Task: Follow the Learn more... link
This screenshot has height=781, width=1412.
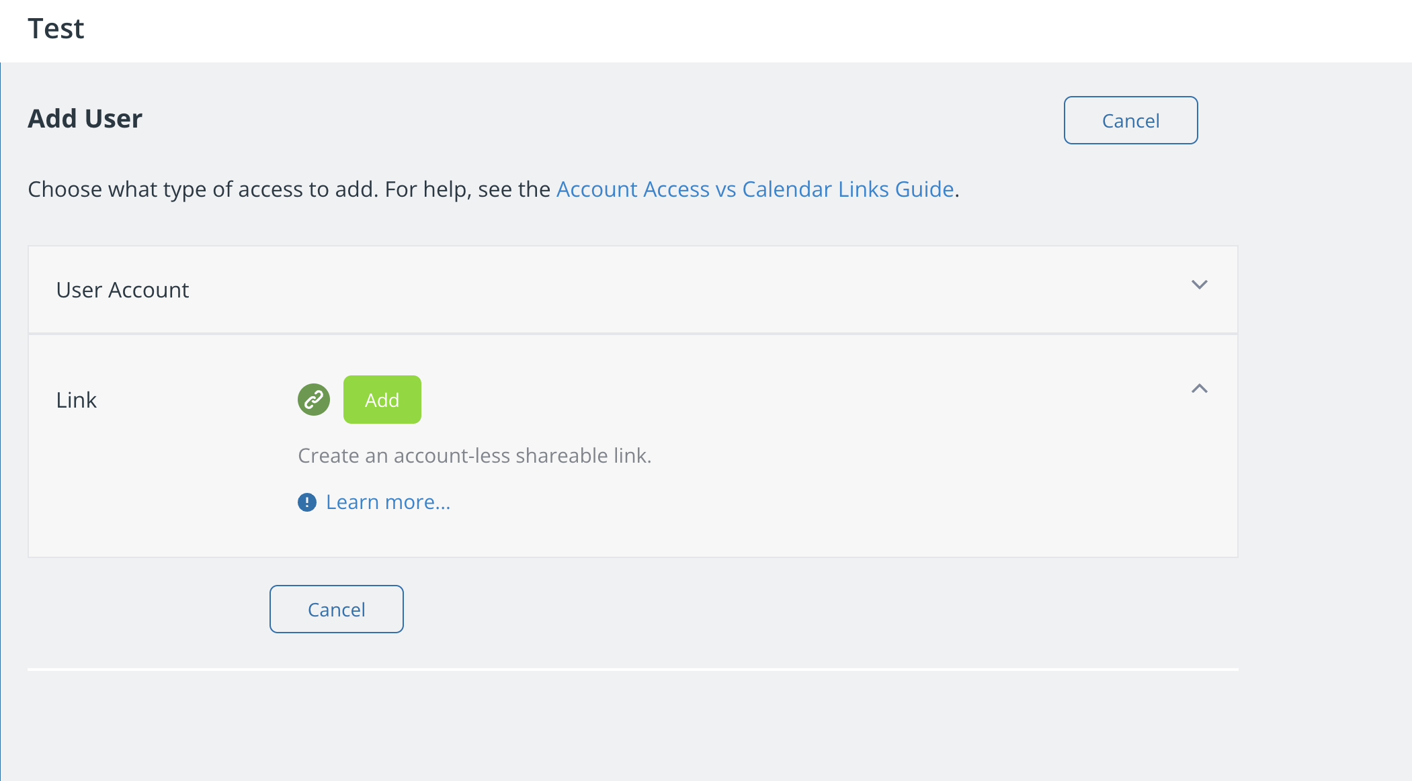Action: (x=388, y=502)
